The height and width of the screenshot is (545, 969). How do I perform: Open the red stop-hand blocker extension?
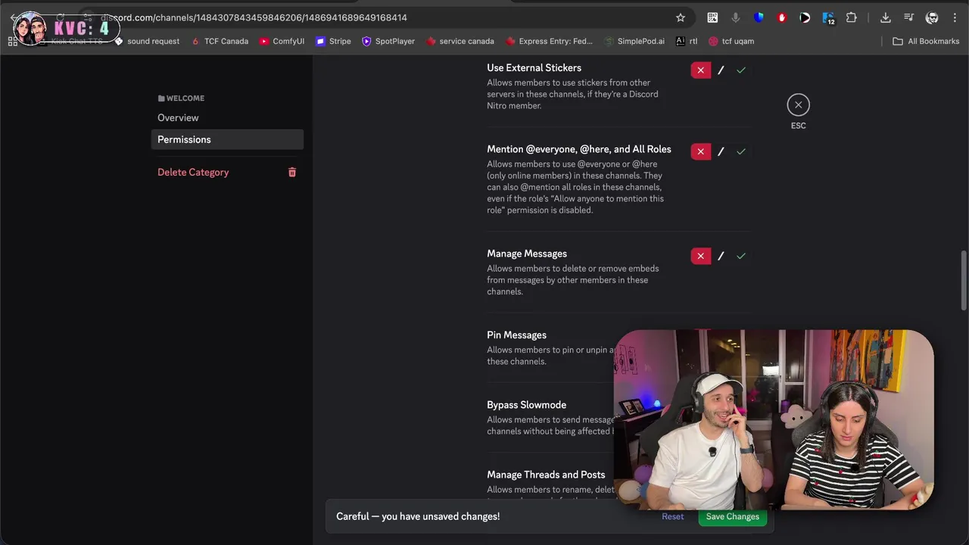tap(782, 17)
